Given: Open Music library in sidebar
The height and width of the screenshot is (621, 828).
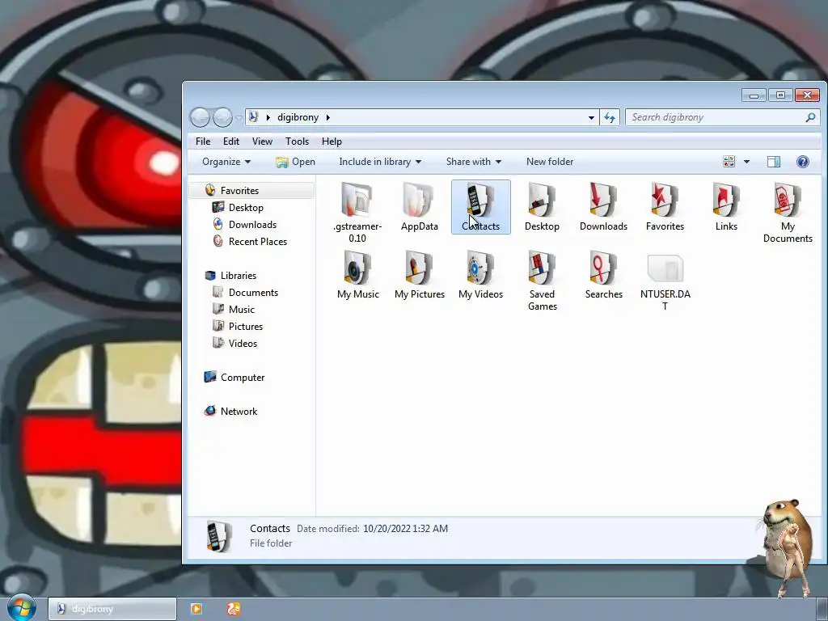Looking at the screenshot, I should point(241,310).
